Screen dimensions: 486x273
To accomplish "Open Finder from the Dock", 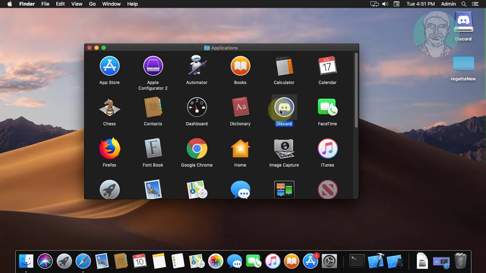I will coord(26,261).
